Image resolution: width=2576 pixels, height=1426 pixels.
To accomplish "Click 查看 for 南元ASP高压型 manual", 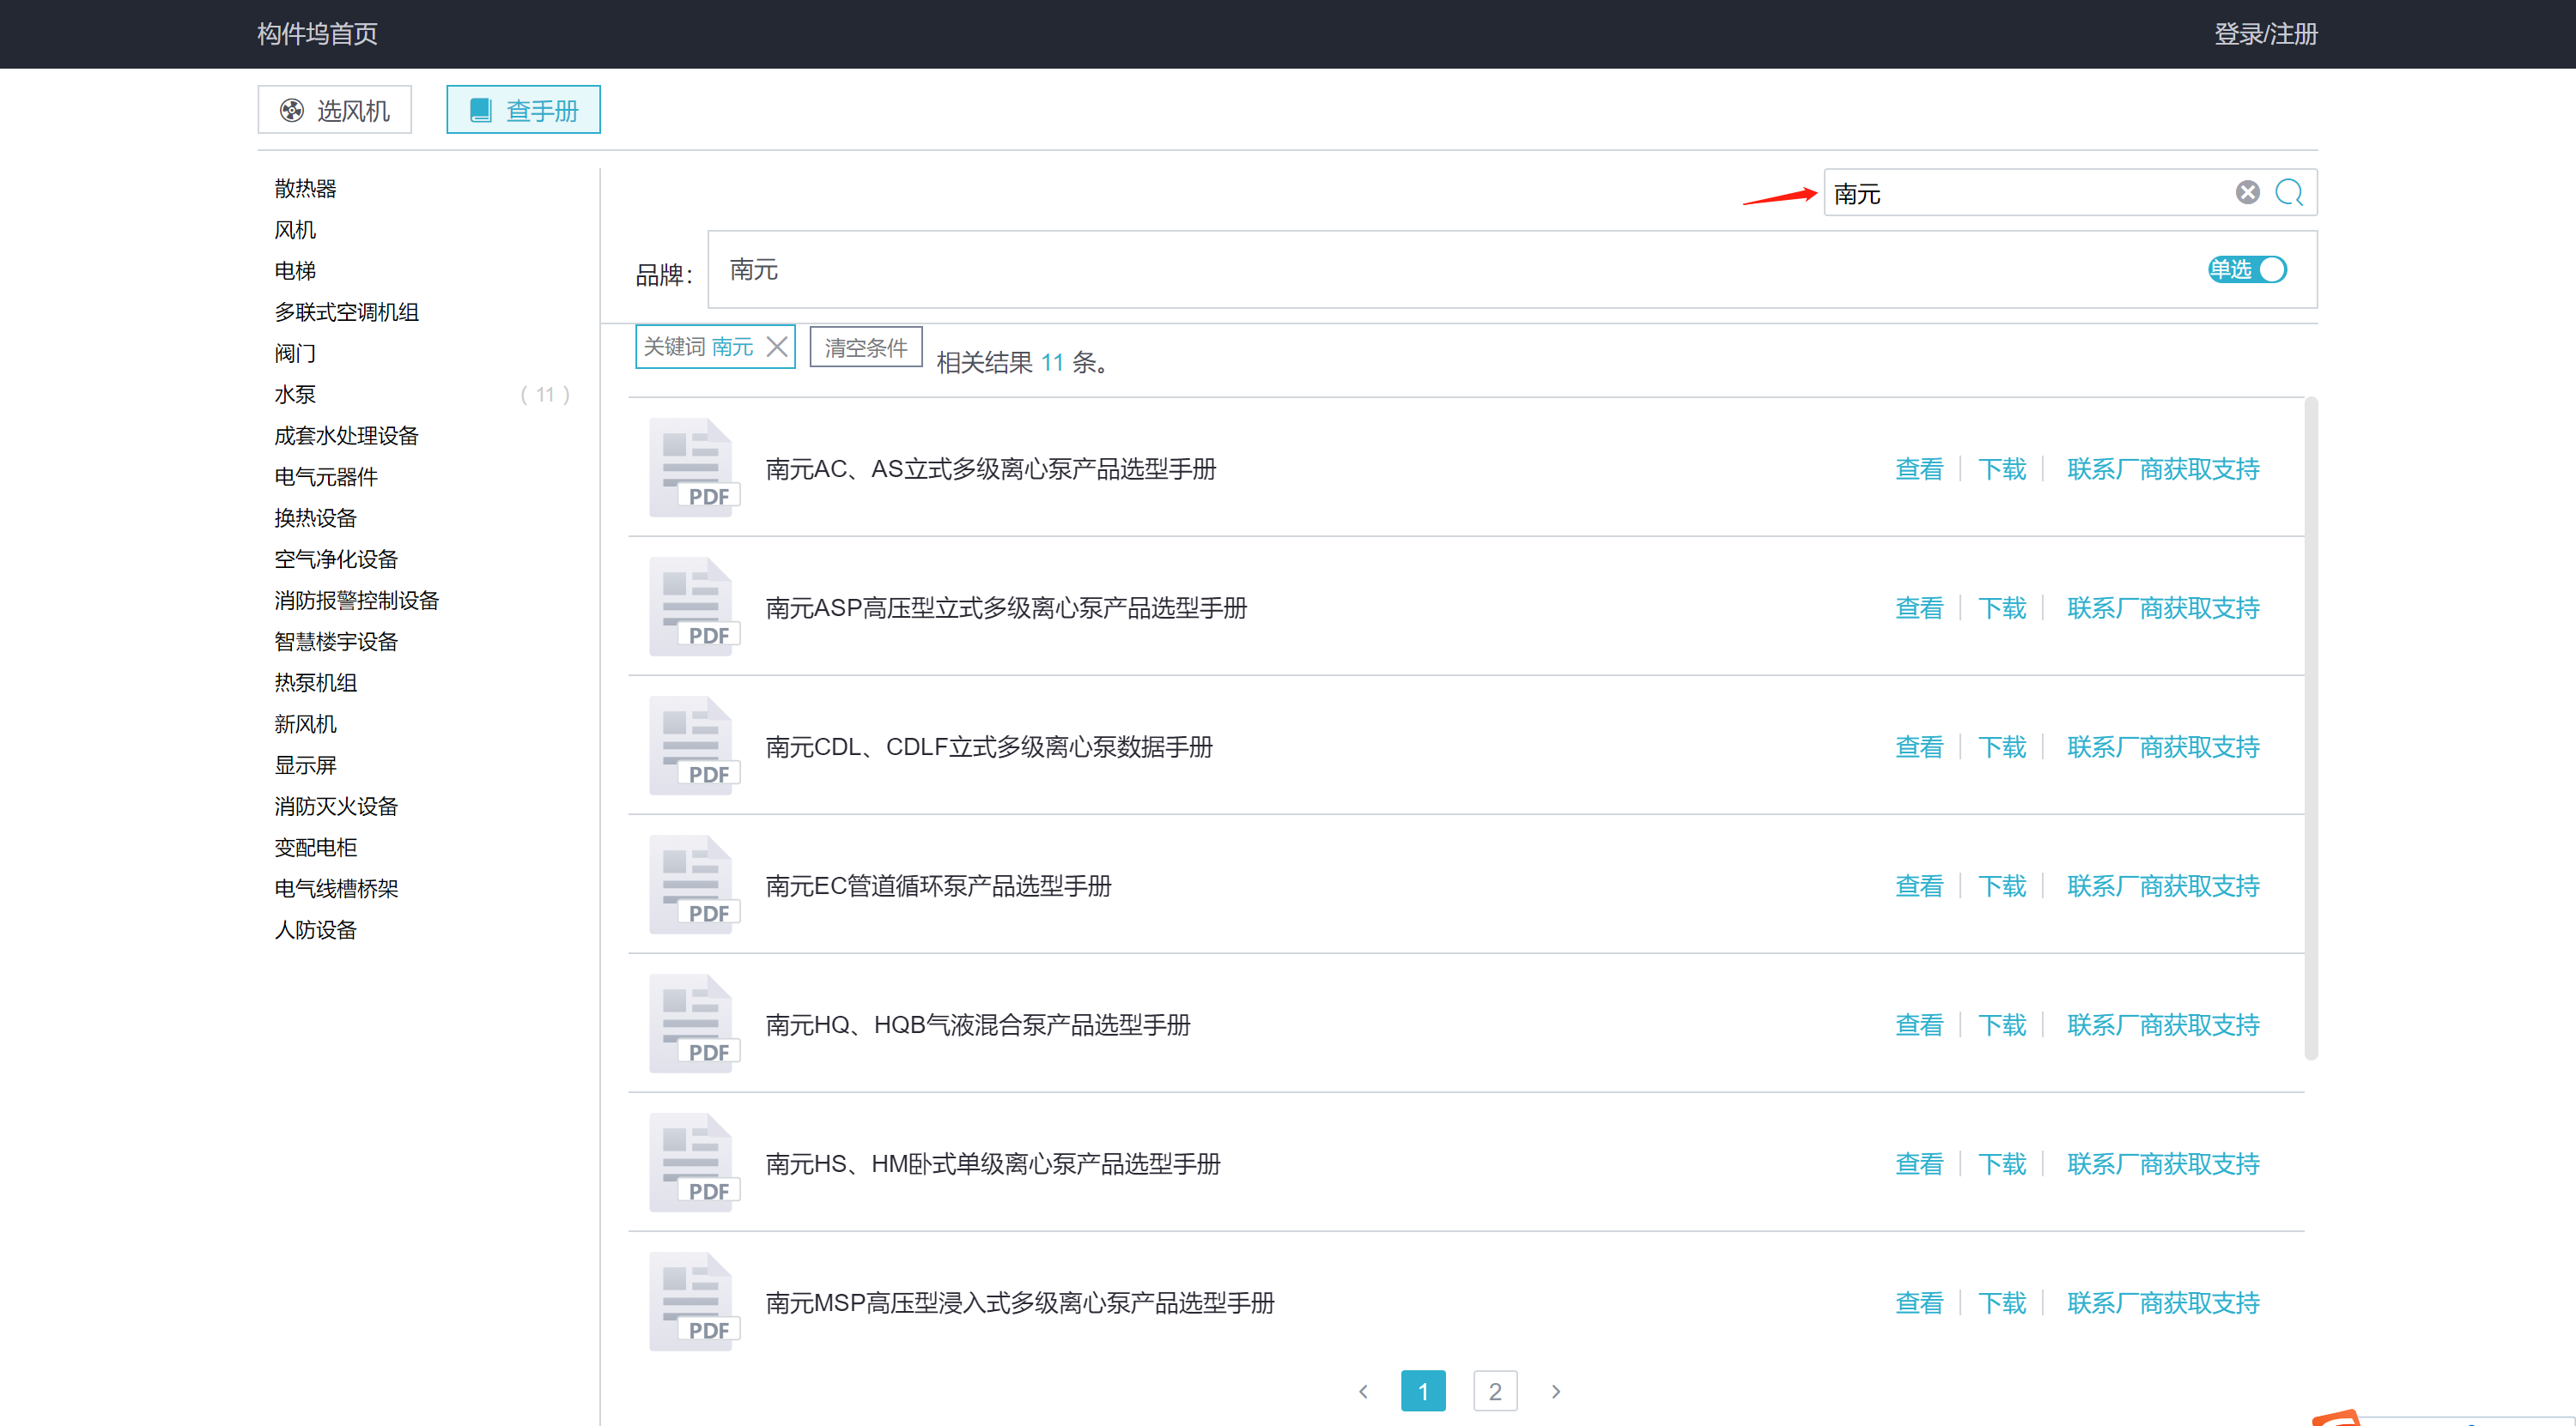I will tap(1918, 607).
